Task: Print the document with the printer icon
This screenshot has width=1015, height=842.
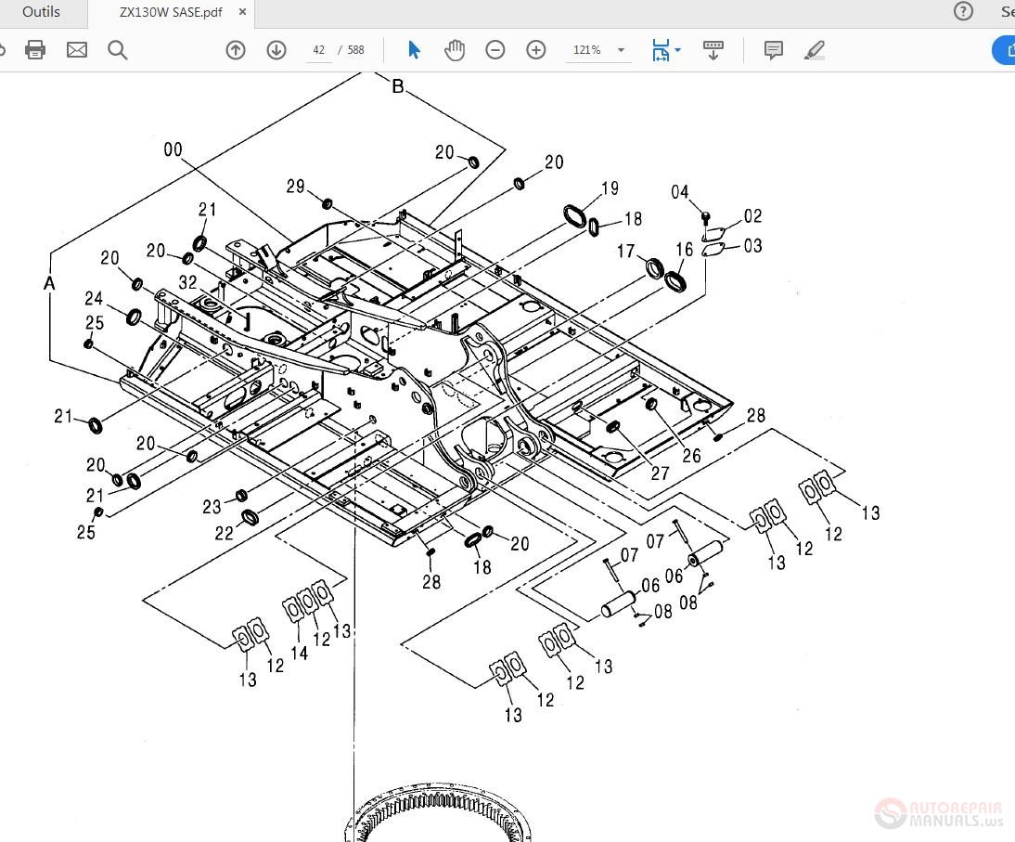Action: [x=35, y=50]
